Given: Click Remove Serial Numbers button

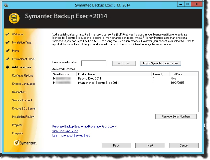Looking at the screenshot, I should (x=176, y=116).
